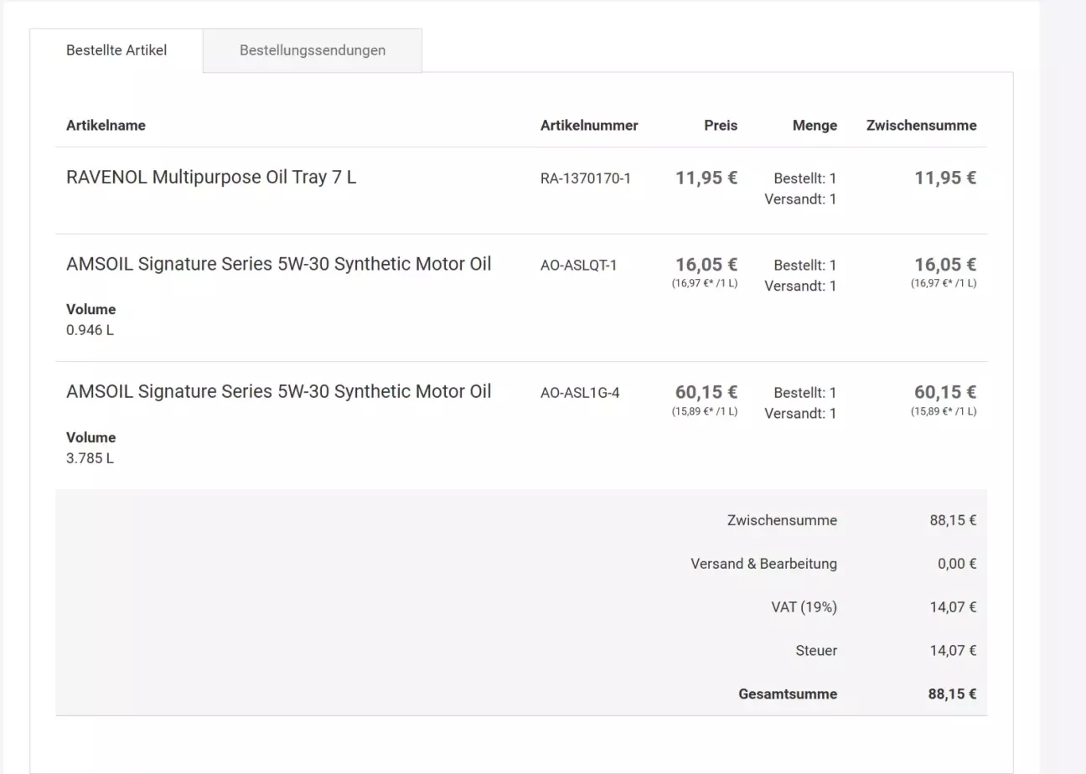Click the Menge column header
1086x774 pixels.
[x=814, y=126]
